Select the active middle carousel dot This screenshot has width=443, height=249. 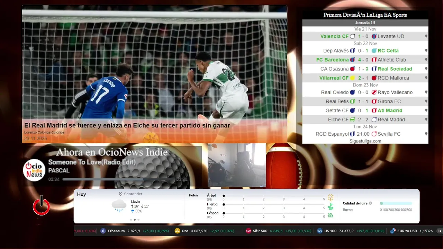click(x=135, y=220)
